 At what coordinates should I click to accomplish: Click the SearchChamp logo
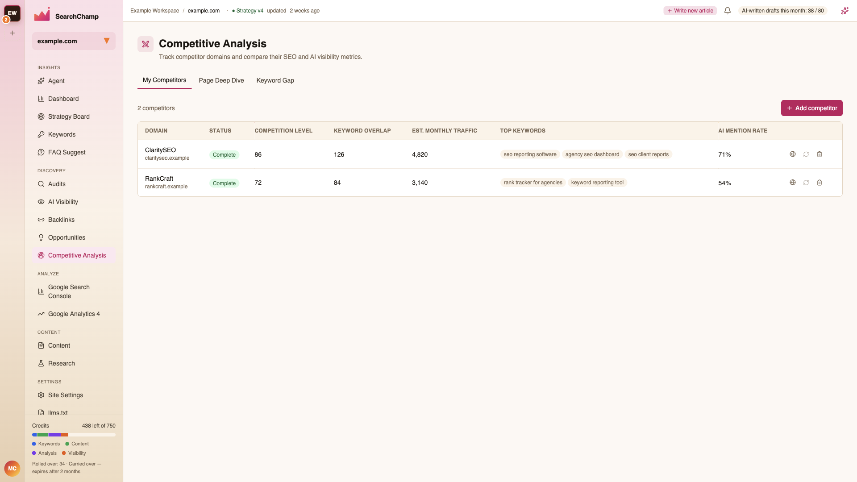[x=67, y=15]
